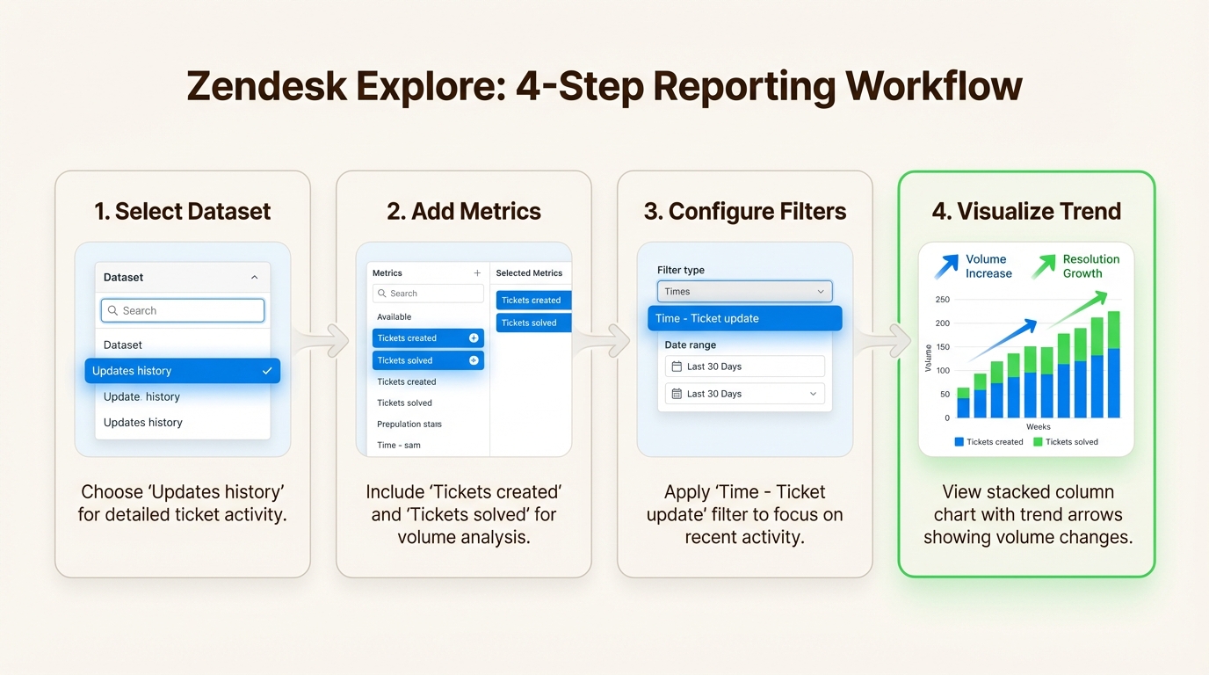Click the calendar icon in the first 'Last 30 Days' field
The width and height of the screenshot is (1209, 675).
[675, 367]
